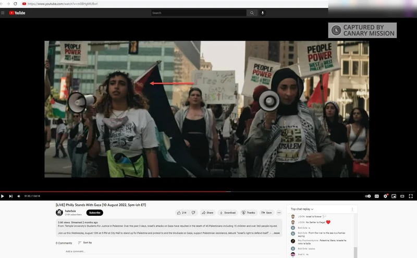Open the hate5six channel name link
Screen dimensions: 417x258
point(70,211)
